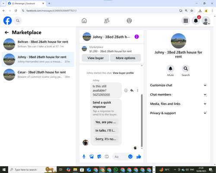
Task: Open the Notifications bell with badge
Action: pyautogui.click(x=196, y=21)
